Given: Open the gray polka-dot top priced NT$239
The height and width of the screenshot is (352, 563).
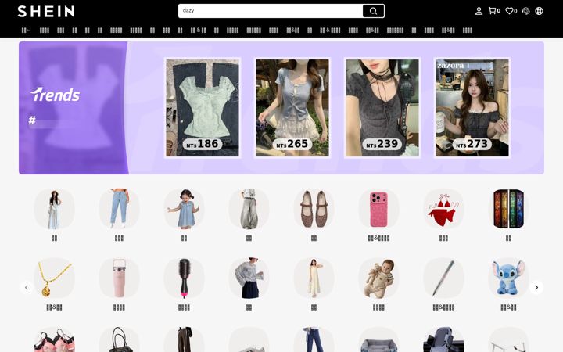Looking at the screenshot, I should 382,108.
